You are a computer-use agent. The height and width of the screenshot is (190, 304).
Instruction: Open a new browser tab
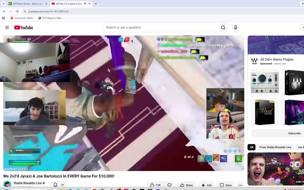tap(96, 4)
